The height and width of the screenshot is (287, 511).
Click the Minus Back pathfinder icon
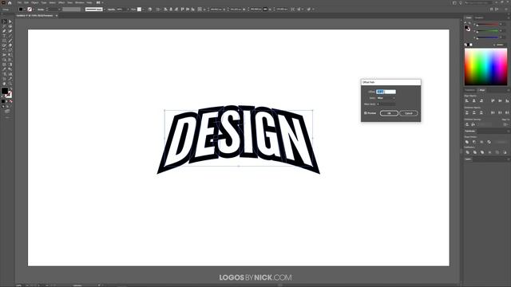(x=505, y=152)
